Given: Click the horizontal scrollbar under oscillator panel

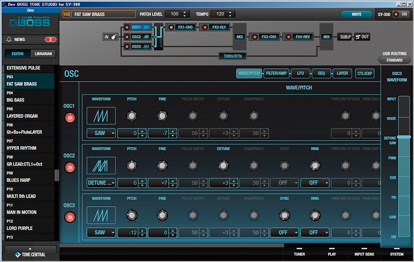Looking at the screenshot, I should pyautogui.click(x=172, y=245).
